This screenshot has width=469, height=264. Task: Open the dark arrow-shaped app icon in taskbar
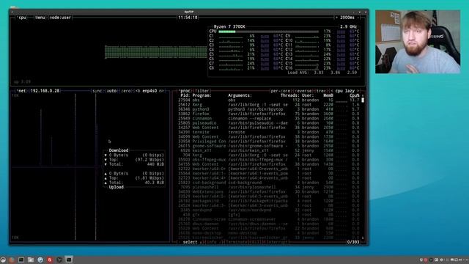click(x=59, y=260)
